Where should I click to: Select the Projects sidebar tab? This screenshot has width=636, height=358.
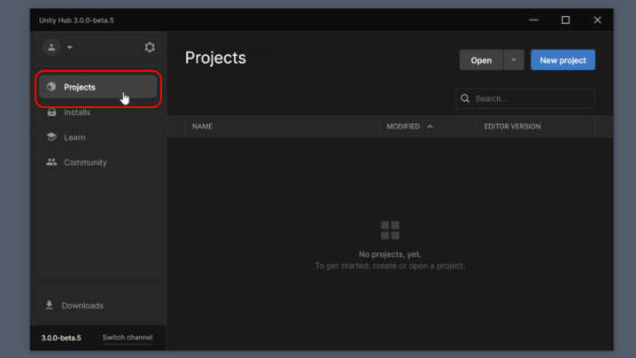pos(98,87)
